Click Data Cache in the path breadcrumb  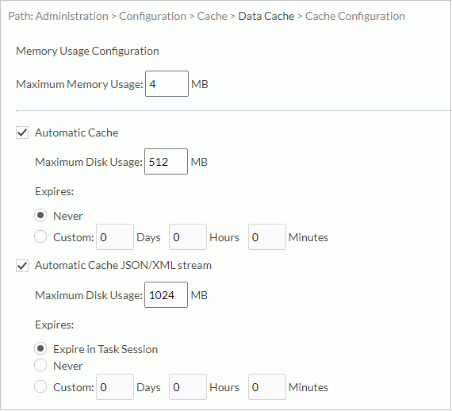click(266, 16)
